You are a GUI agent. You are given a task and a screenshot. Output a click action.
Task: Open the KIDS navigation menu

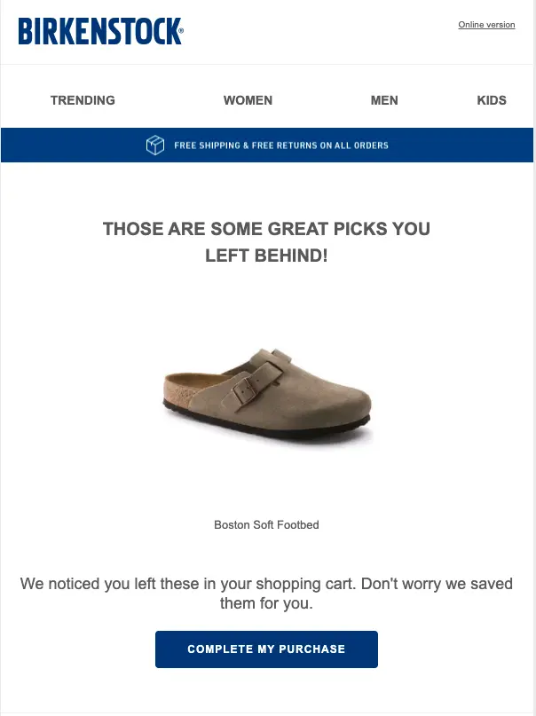pyautogui.click(x=492, y=100)
